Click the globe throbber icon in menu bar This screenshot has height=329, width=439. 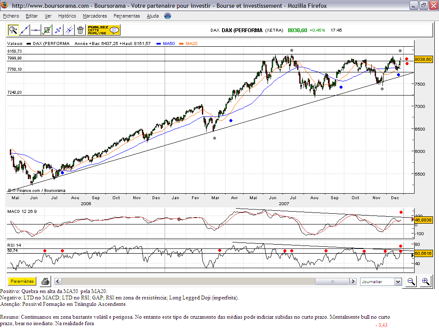point(168,16)
